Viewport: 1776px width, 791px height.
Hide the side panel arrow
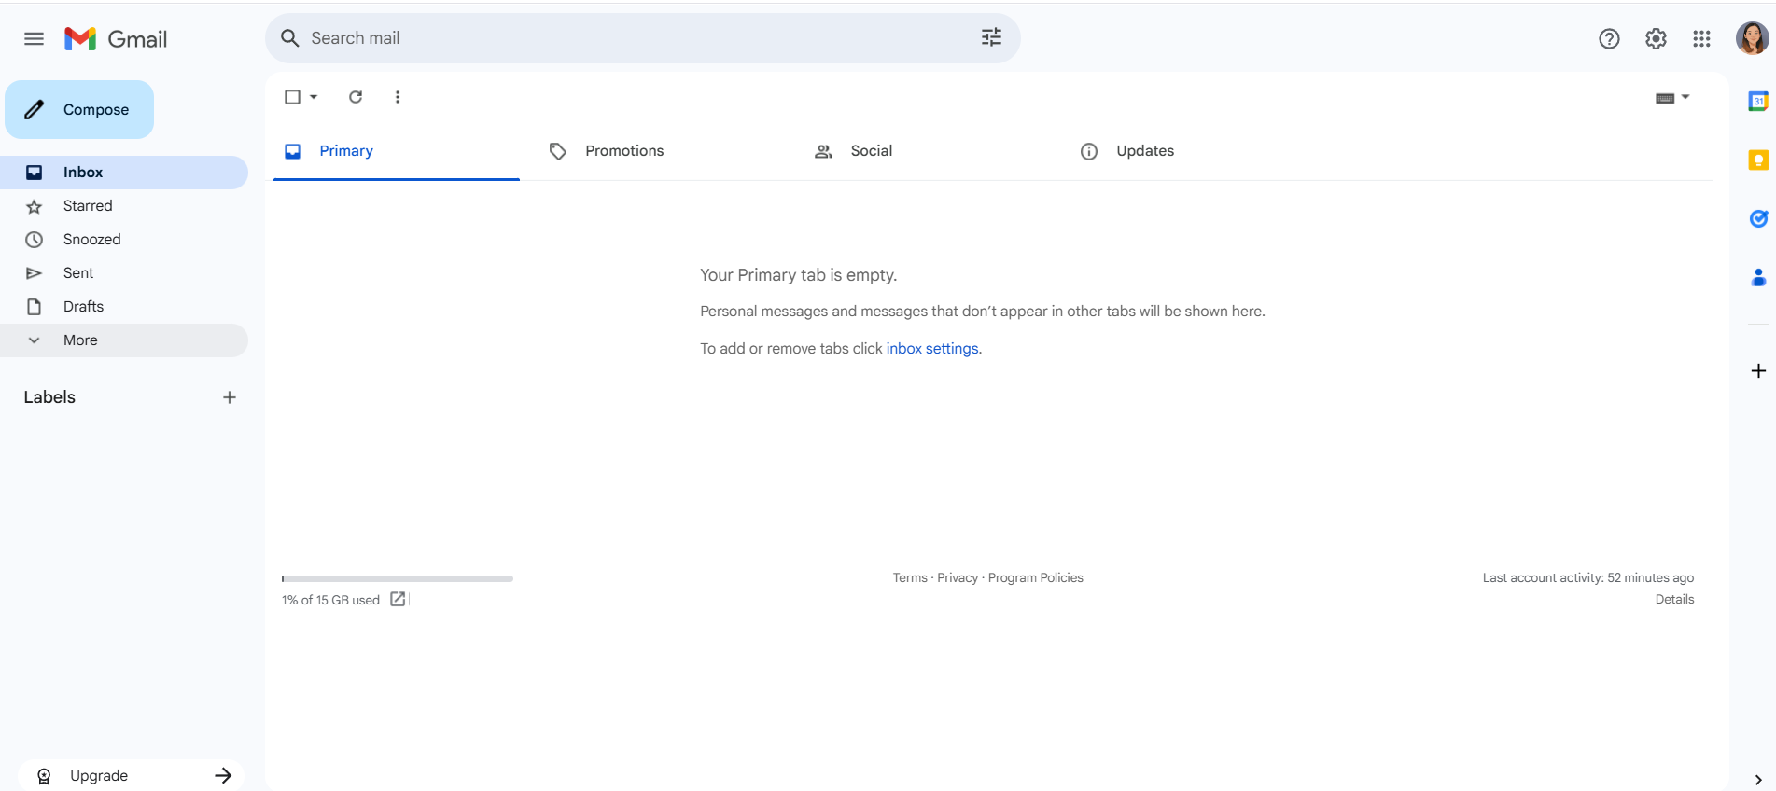1757,779
